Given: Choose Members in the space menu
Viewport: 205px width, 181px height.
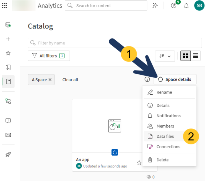Looking at the screenshot, I should click(165, 126).
